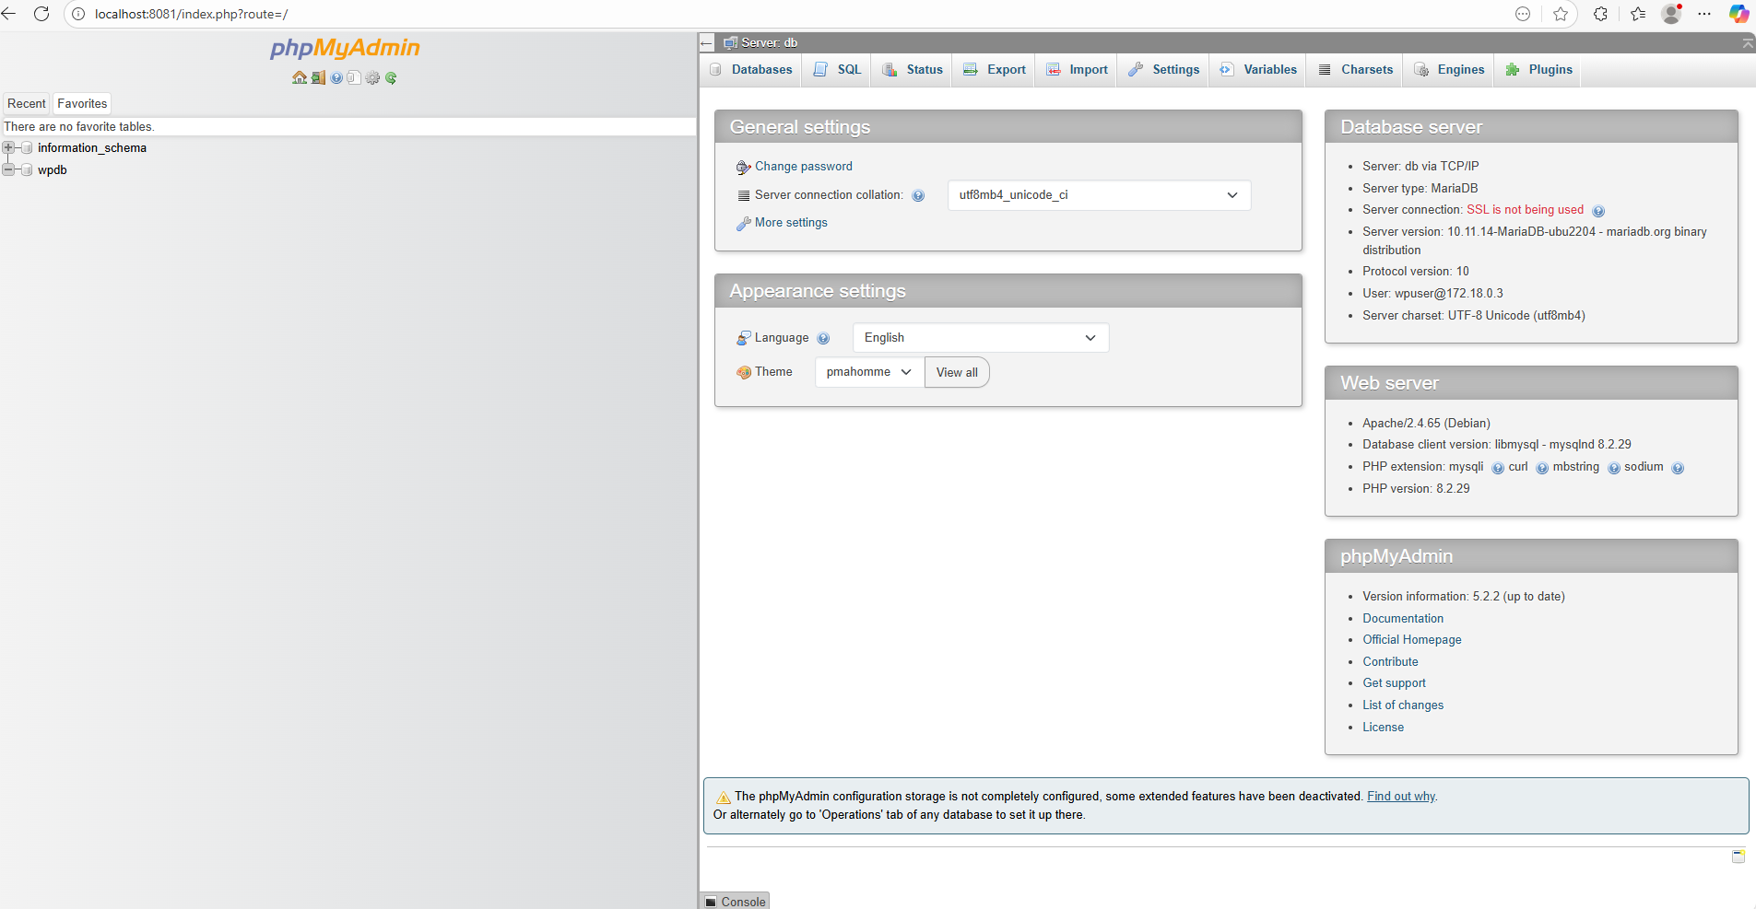This screenshot has height=909, width=1756.
Task: Open the Documentation link
Action: tap(1403, 619)
